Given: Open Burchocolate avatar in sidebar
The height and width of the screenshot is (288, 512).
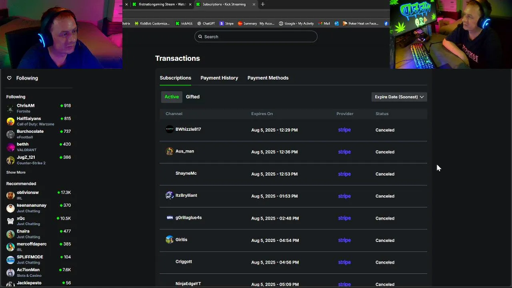Looking at the screenshot, I should point(10,134).
